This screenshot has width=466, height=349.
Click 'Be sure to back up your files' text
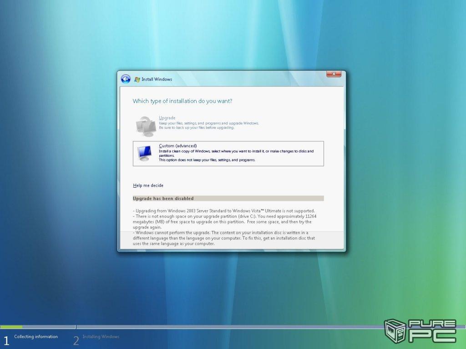(x=197, y=128)
